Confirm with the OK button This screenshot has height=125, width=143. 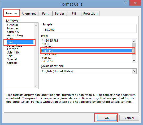tap(107, 118)
